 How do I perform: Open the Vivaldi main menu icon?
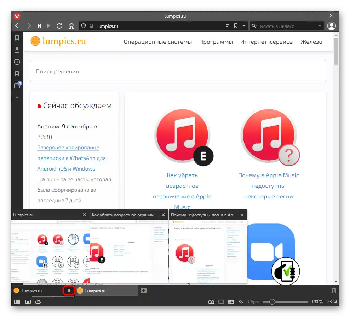(x=17, y=16)
